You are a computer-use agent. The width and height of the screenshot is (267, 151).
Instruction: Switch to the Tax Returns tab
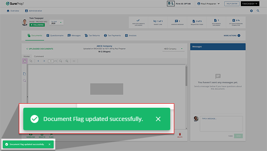(x=92, y=36)
